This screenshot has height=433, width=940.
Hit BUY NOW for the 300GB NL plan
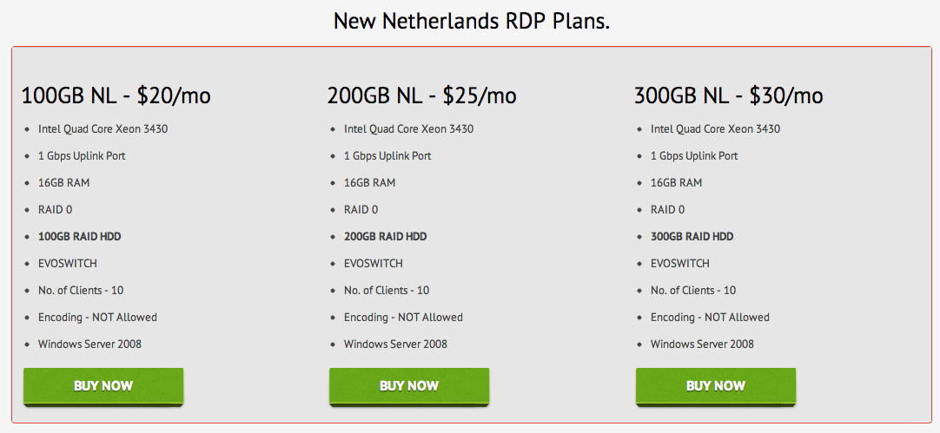716,386
